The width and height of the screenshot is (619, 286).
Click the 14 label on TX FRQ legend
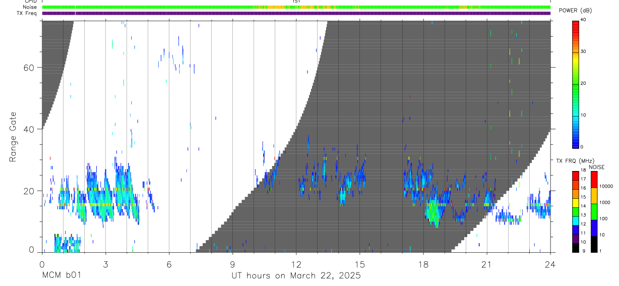583,206
